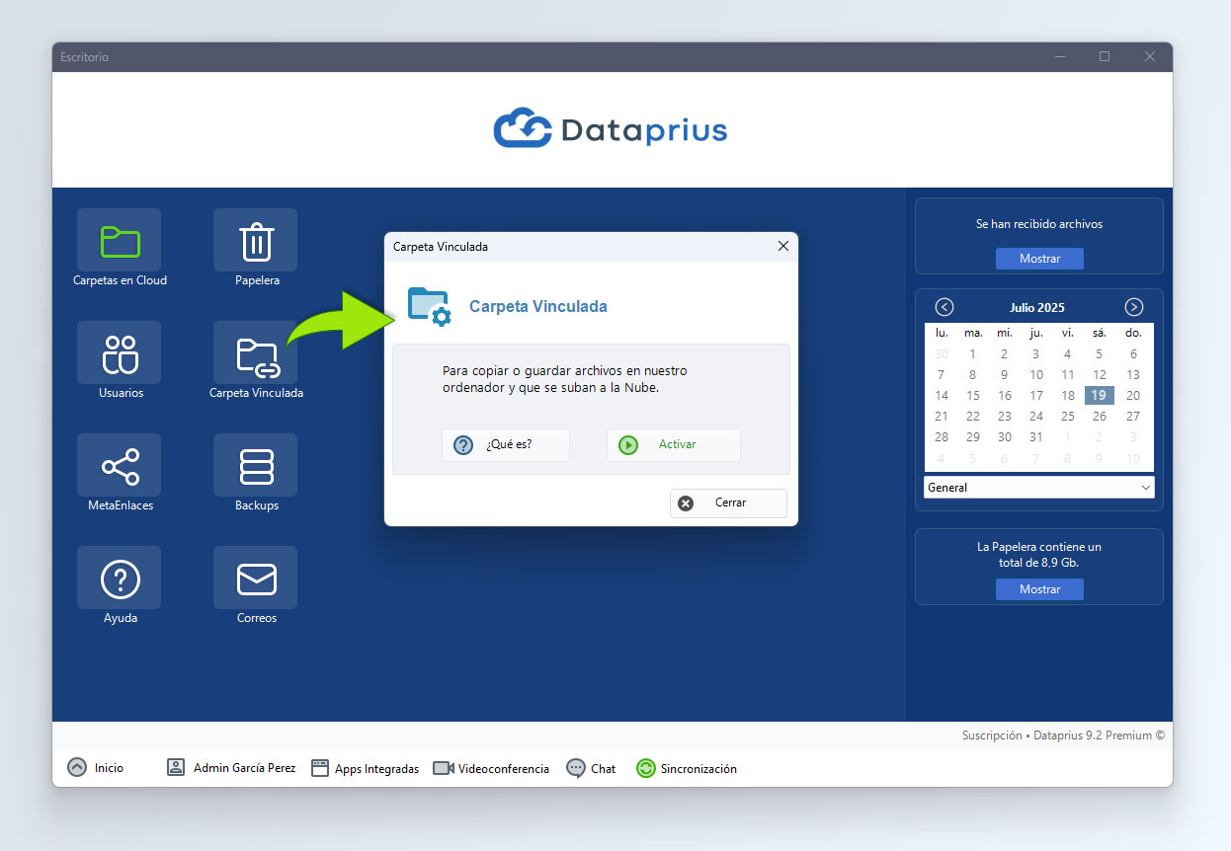
Task: Open Apps Integradas
Action: point(366,768)
